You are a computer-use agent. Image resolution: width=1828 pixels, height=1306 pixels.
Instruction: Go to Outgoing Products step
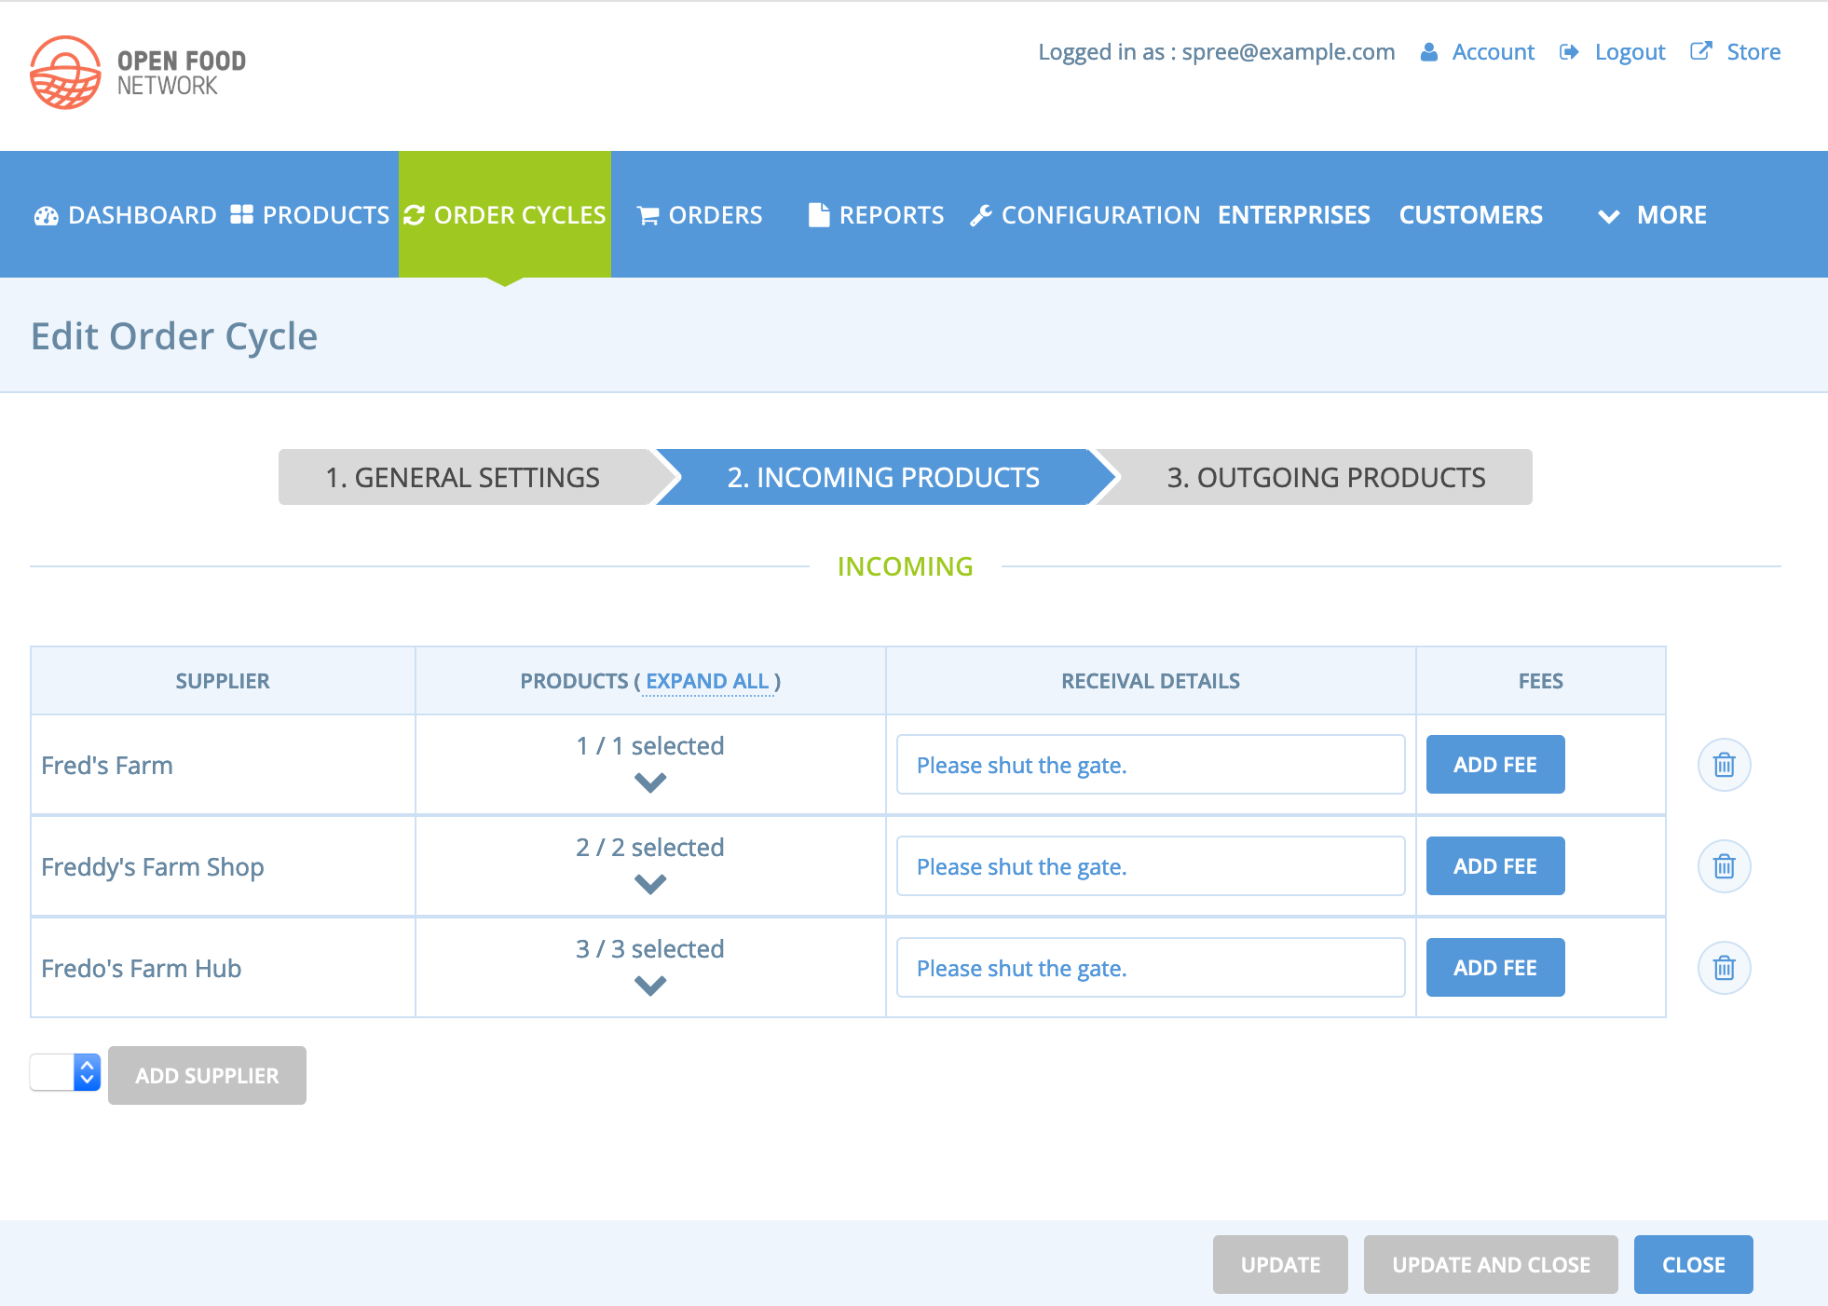click(1326, 478)
